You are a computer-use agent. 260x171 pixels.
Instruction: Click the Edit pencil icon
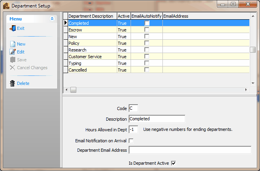pyautogui.click(x=13, y=52)
